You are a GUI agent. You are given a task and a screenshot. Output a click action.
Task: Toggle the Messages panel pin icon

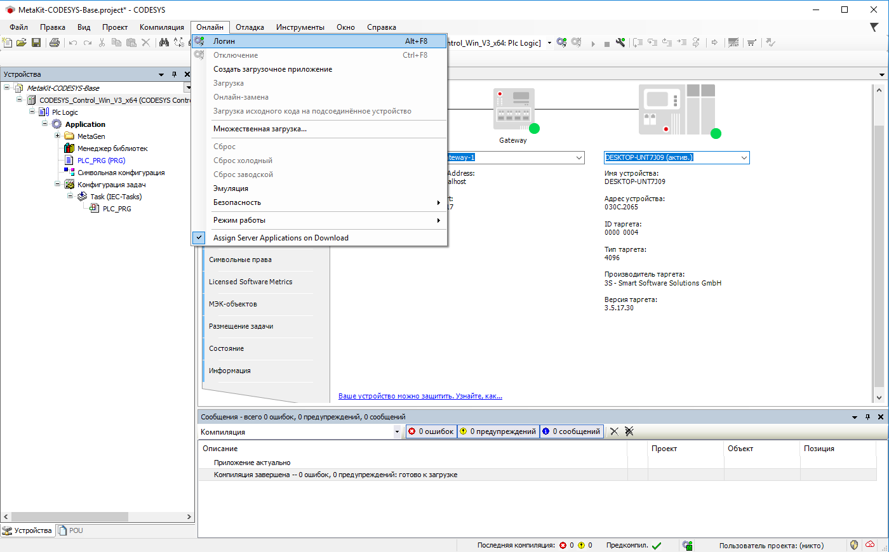[867, 417]
